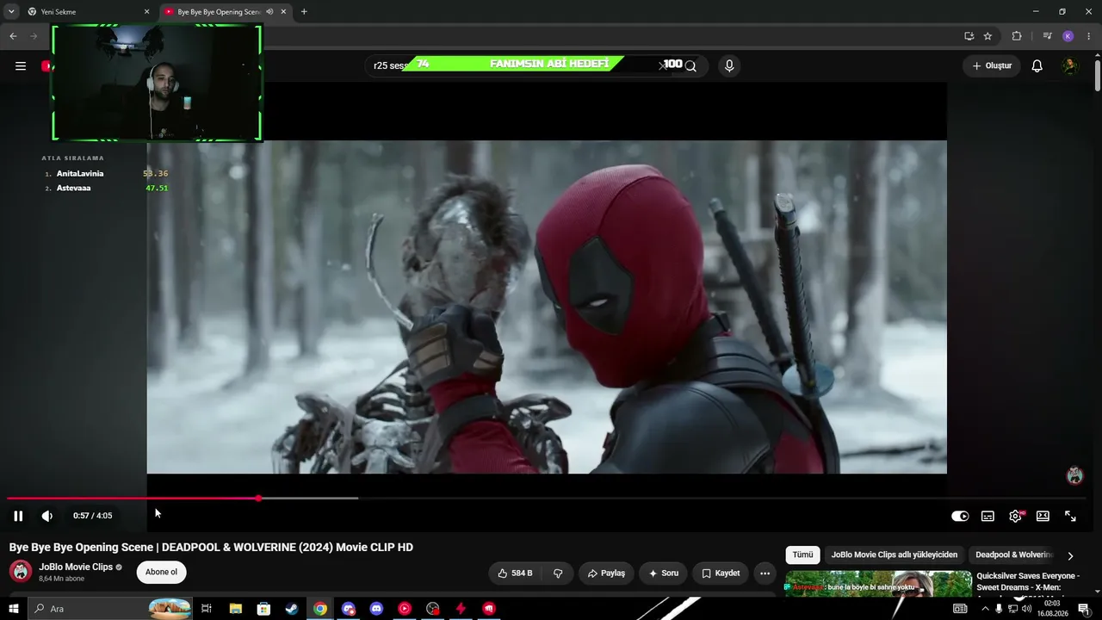Open Task View on the taskbar
Image resolution: width=1102 pixels, height=620 pixels.
207,609
